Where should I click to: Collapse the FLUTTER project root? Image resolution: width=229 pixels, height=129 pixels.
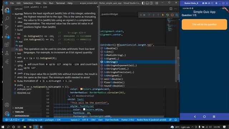[18, 14]
